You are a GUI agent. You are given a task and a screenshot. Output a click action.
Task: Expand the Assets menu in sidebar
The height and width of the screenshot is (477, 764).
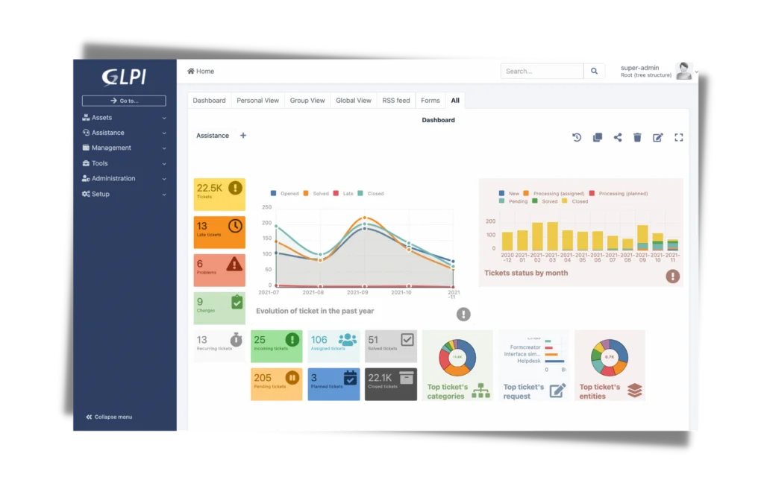(124, 118)
